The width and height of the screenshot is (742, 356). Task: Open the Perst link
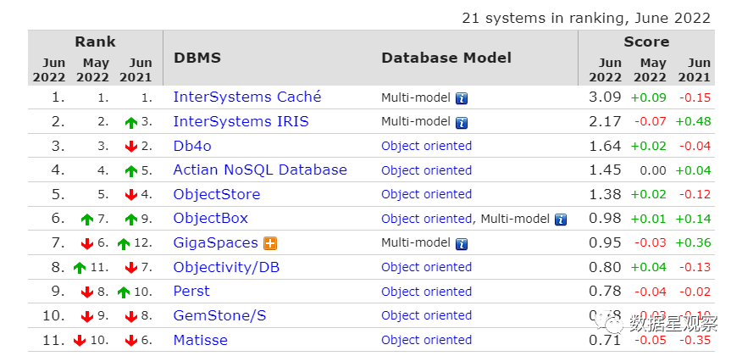coord(191,291)
